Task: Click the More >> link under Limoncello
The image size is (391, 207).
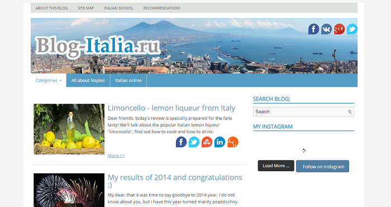Action: click(116, 156)
